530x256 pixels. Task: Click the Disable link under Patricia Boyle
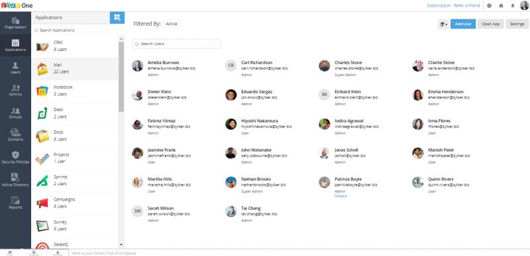[341, 196]
